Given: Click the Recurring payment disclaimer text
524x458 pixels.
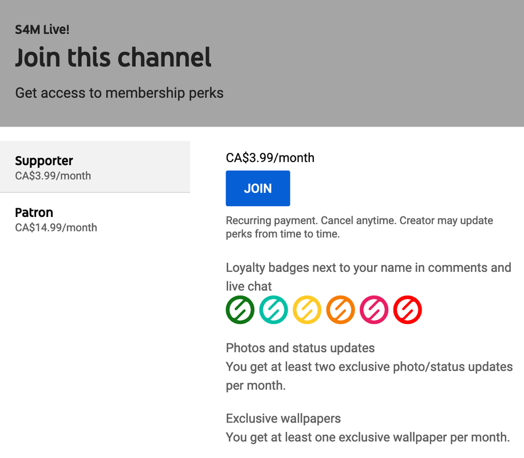Looking at the screenshot, I should 359,227.
